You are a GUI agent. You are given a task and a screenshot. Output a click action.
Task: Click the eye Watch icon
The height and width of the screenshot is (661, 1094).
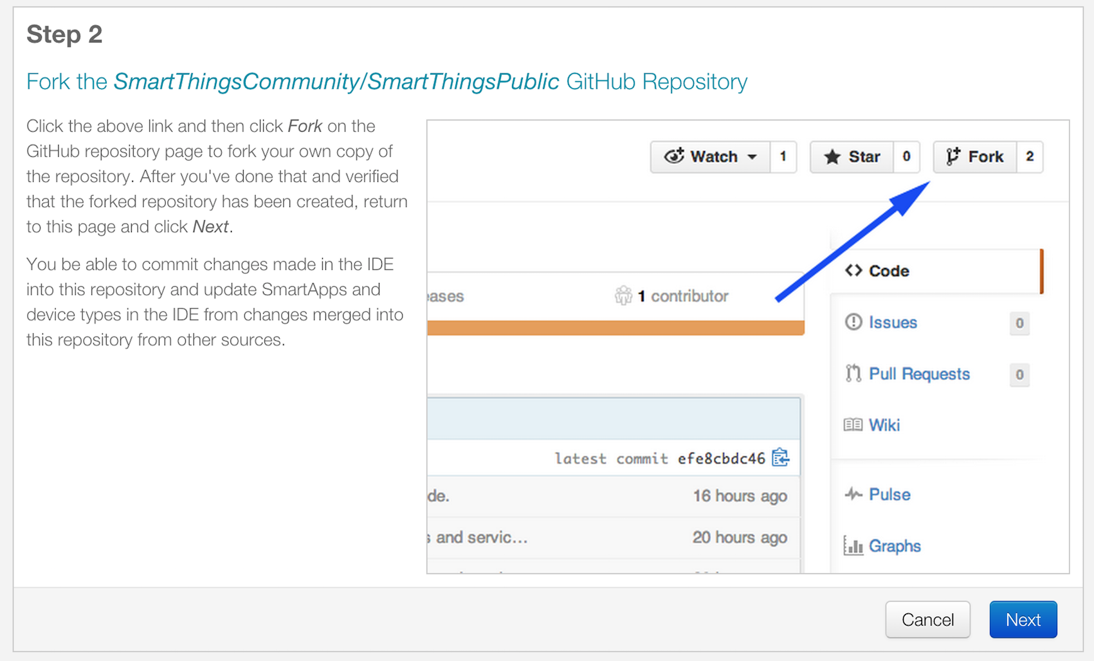tap(674, 156)
